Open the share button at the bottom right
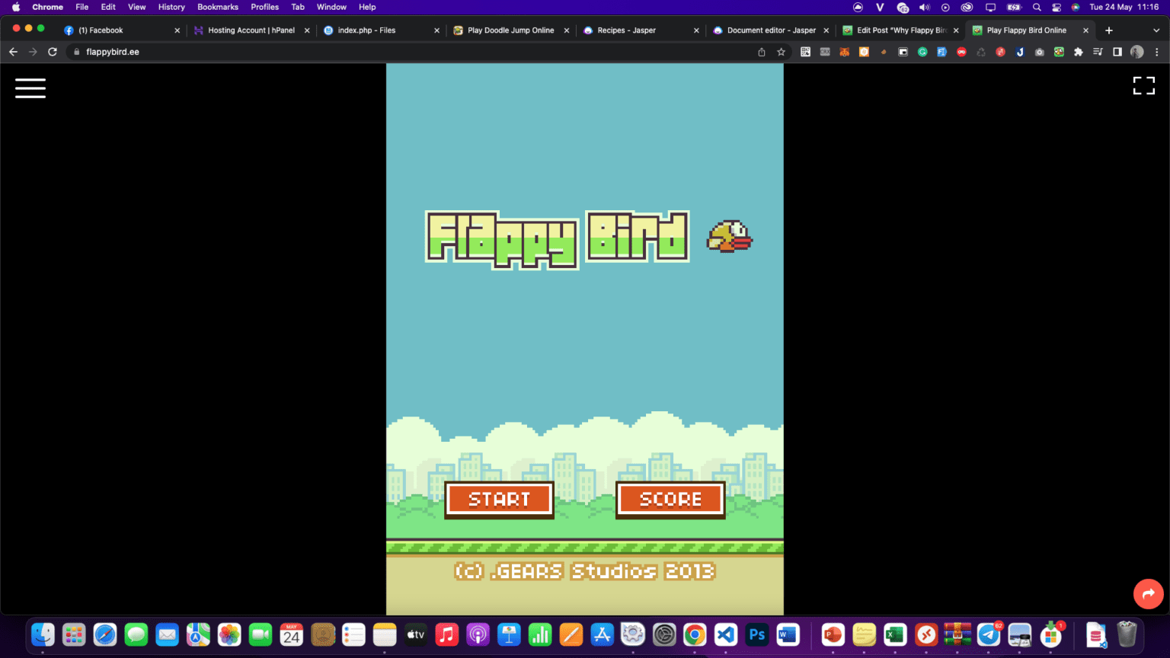This screenshot has width=1170, height=658. coord(1148,593)
